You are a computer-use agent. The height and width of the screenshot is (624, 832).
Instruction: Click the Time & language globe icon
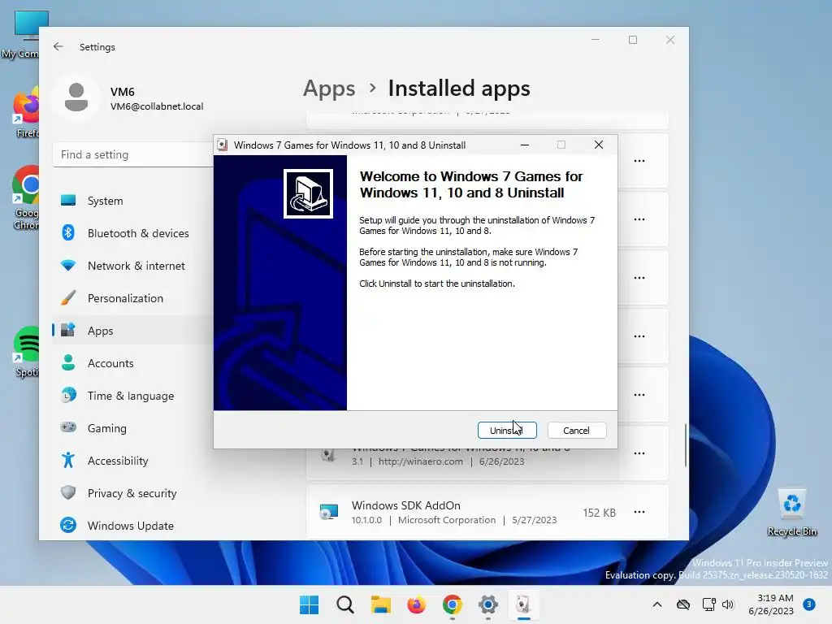(x=68, y=396)
